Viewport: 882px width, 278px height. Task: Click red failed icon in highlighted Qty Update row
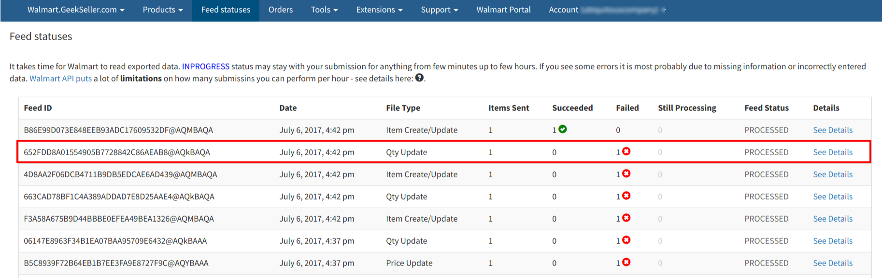coord(626,151)
